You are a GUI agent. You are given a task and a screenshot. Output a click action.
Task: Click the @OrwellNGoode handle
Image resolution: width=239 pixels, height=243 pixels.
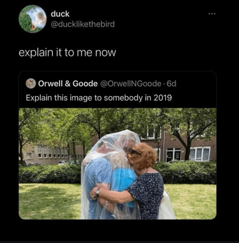pyautogui.click(x=131, y=84)
